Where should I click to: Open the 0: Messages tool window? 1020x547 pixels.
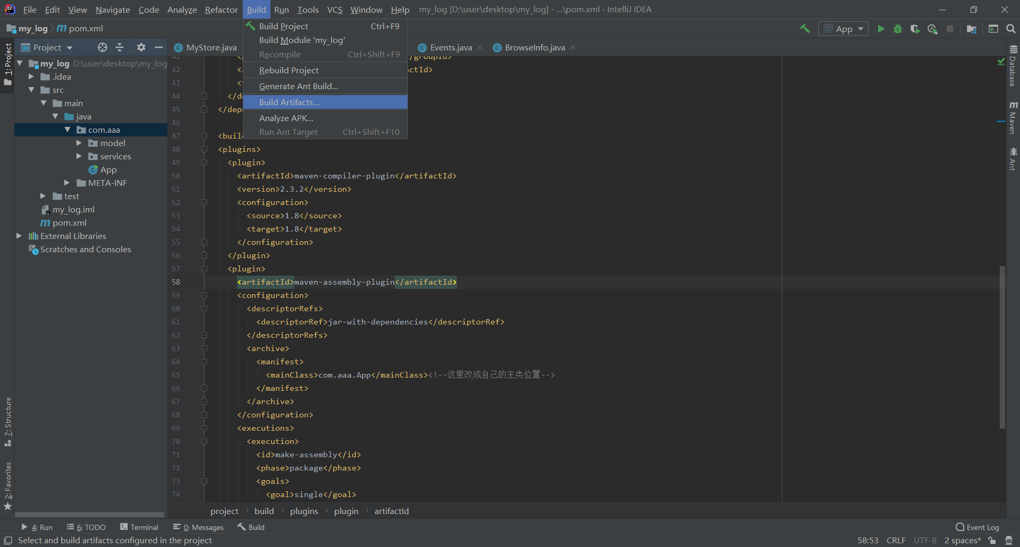[x=198, y=527]
